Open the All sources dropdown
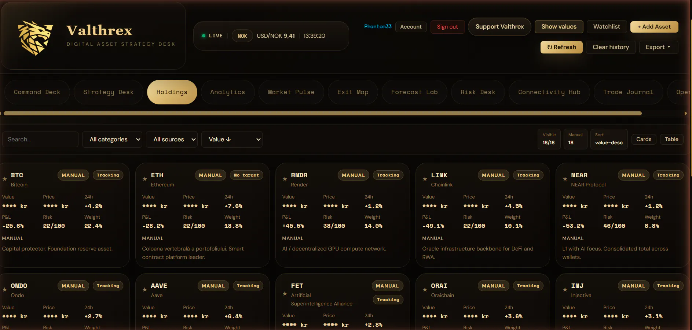The image size is (692, 330). point(172,140)
